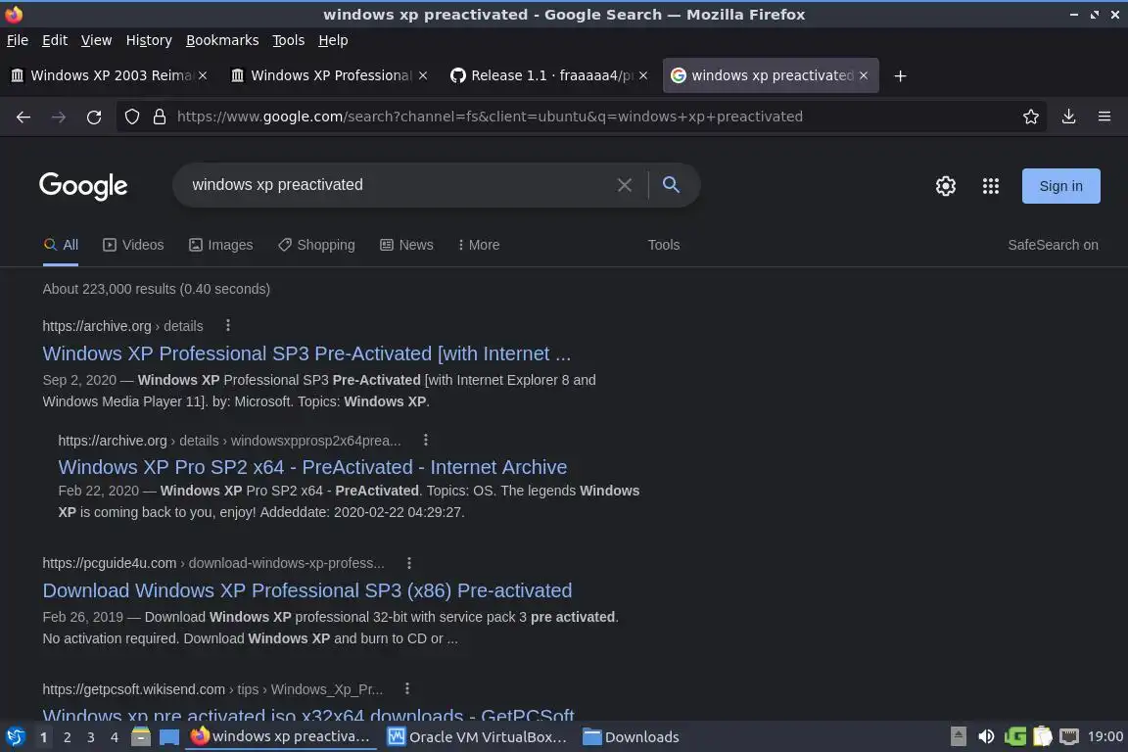Go back with the browser back arrow

[x=23, y=117]
